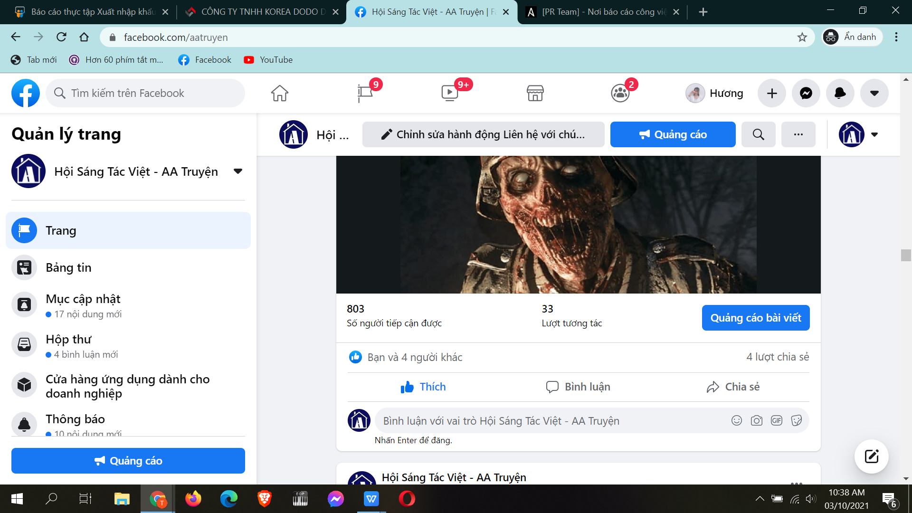Open the browser home page
912x513 pixels.
tap(84, 37)
